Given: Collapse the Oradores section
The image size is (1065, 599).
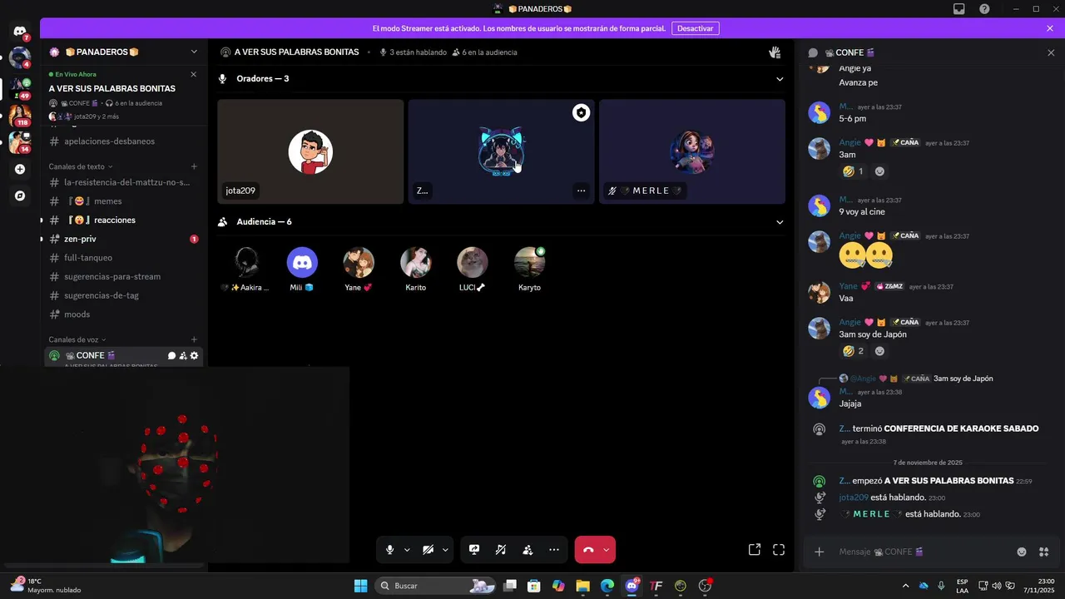Looking at the screenshot, I should click(x=780, y=79).
